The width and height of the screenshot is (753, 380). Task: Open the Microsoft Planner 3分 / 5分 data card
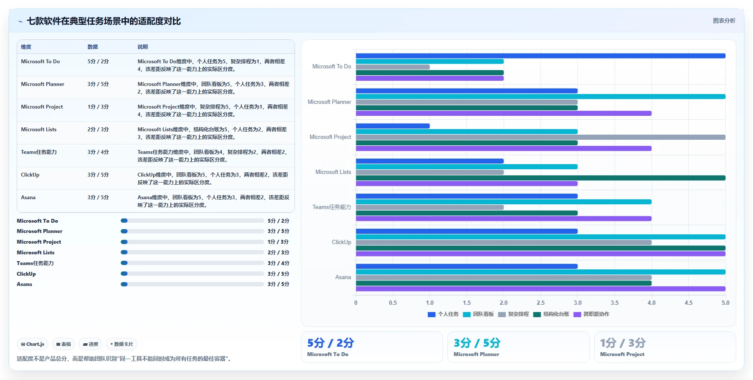click(x=518, y=347)
